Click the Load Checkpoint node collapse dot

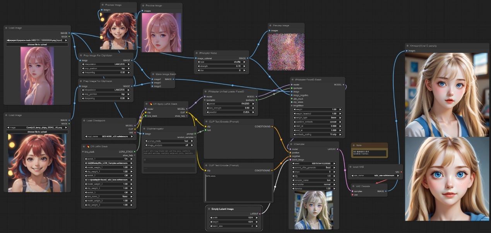point(84,121)
